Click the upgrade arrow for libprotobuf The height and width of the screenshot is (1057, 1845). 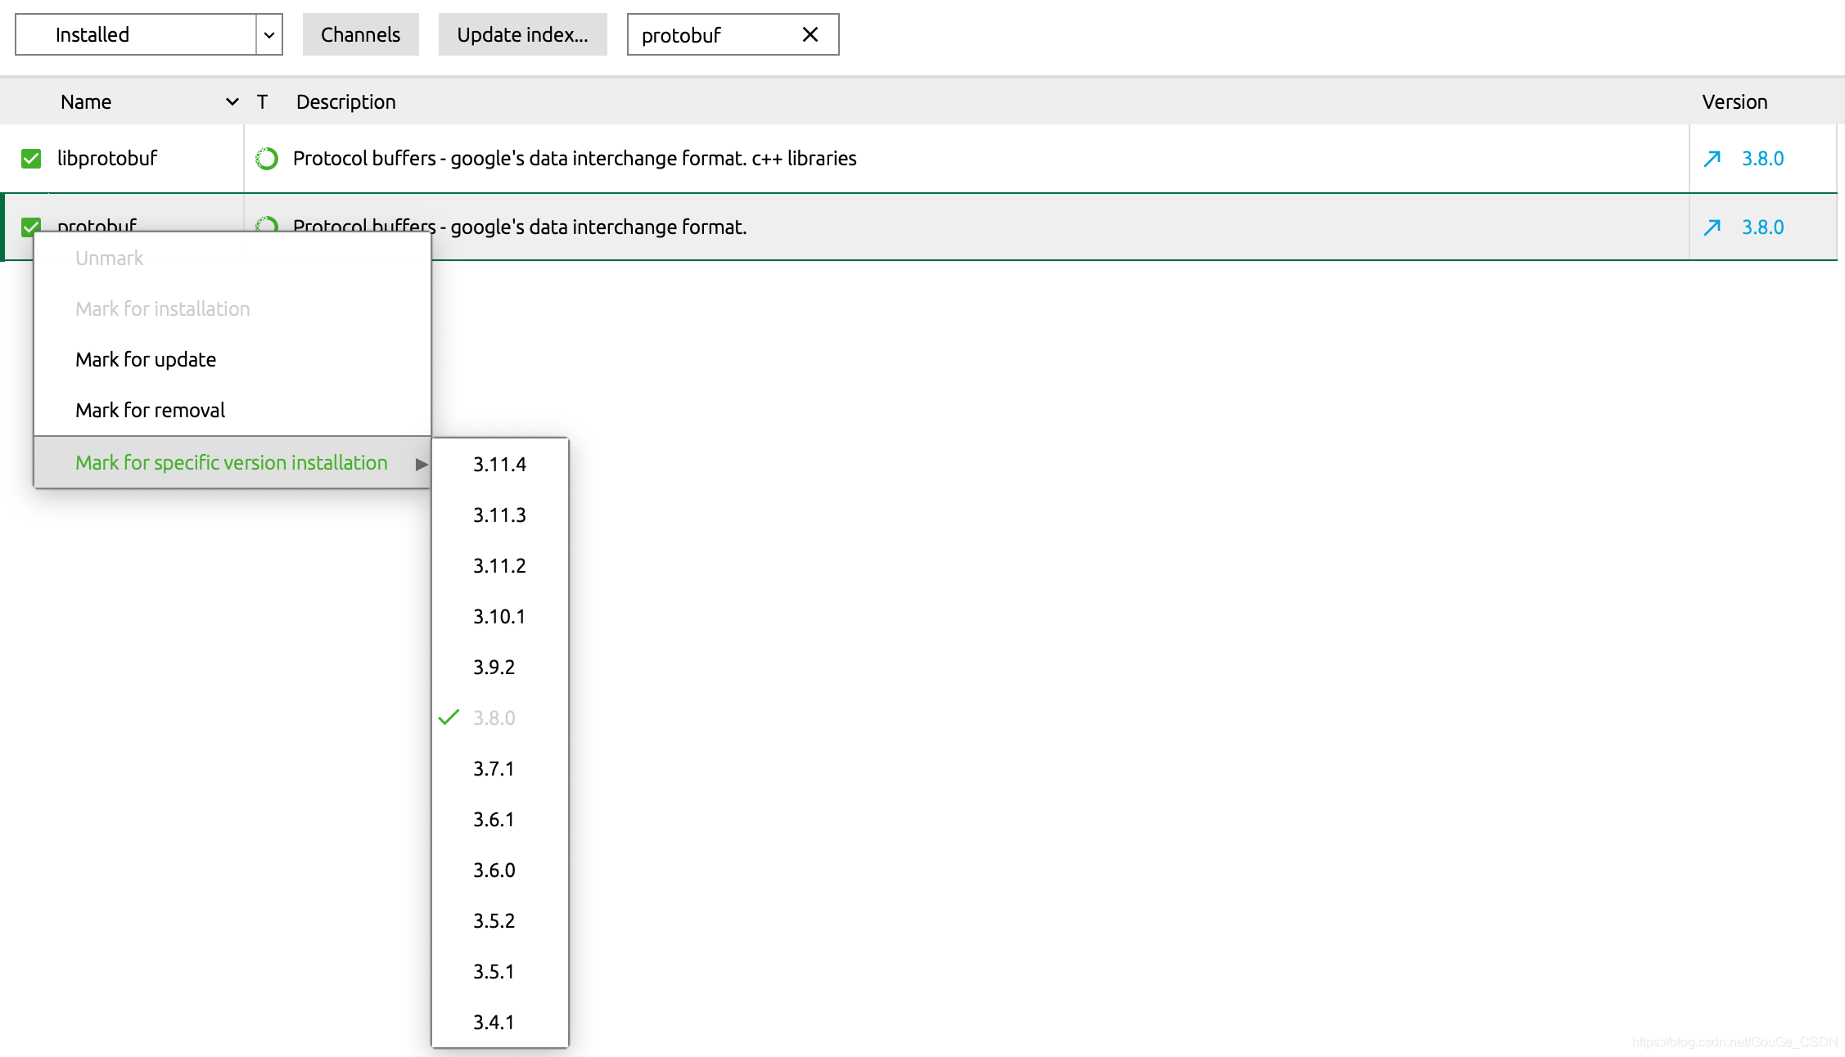(1712, 158)
